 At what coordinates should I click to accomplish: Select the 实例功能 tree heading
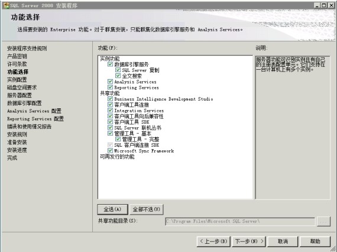coord(109,59)
